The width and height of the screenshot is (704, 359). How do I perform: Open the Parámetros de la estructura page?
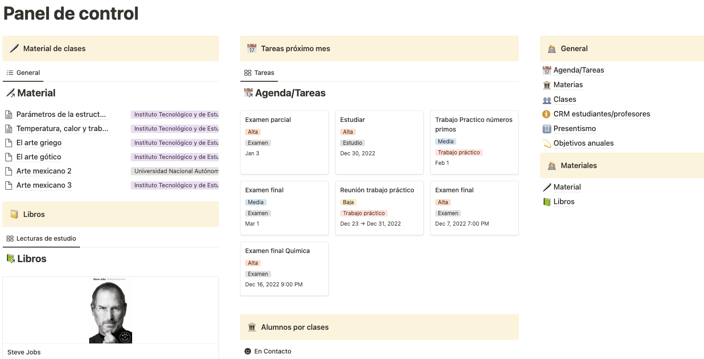tap(61, 115)
